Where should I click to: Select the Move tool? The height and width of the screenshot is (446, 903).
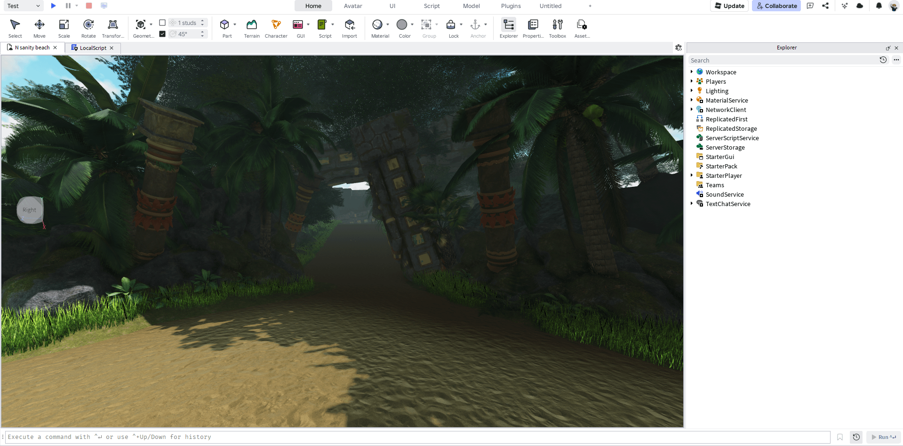coord(40,28)
